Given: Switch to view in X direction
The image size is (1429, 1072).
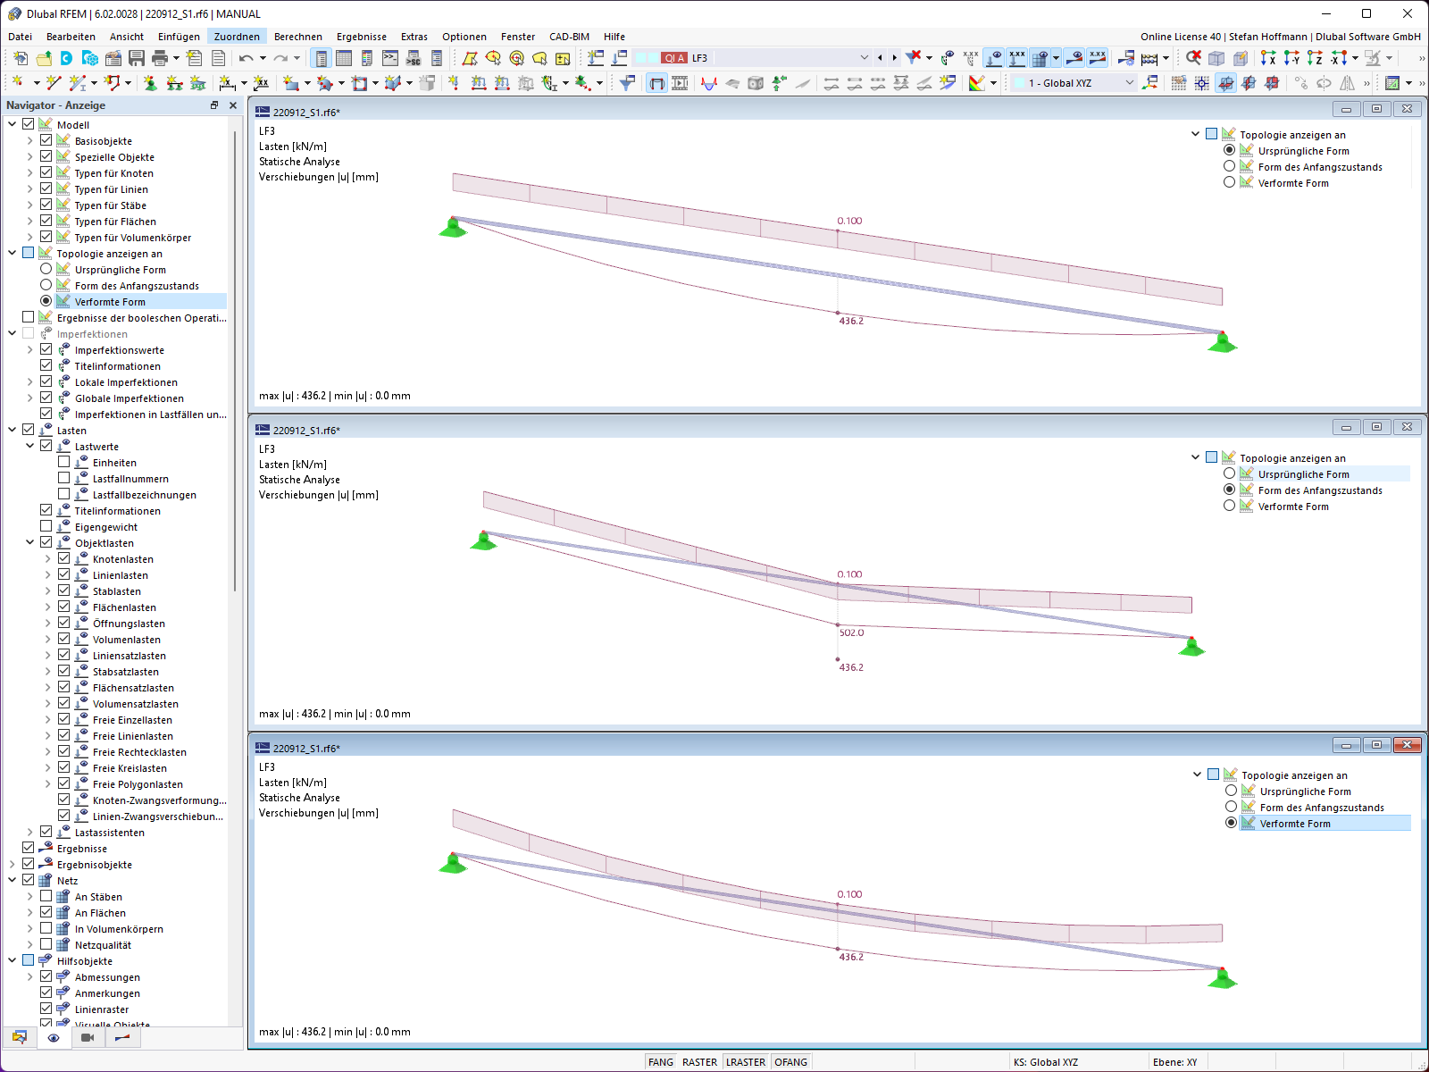Looking at the screenshot, I should (1268, 58).
